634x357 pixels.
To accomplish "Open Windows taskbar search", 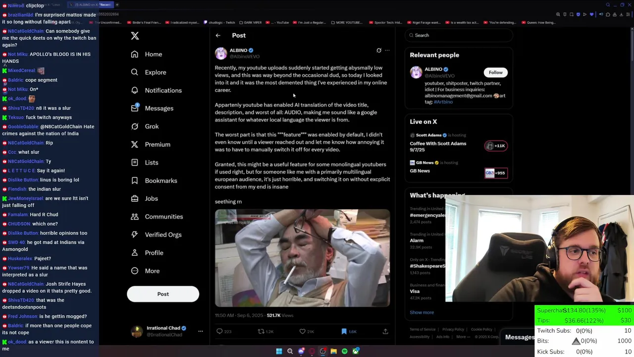I will (x=290, y=351).
